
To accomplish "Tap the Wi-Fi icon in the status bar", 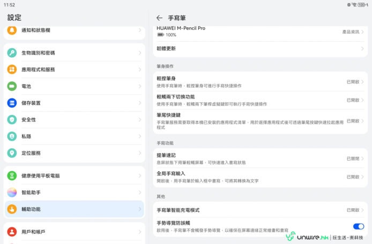I will [354, 4].
